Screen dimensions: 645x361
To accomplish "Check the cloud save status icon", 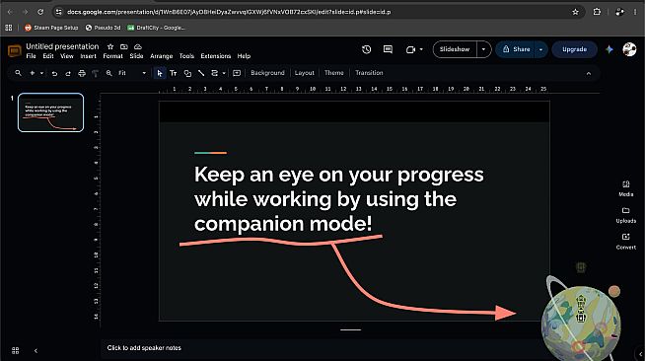I will pyautogui.click(x=138, y=46).
